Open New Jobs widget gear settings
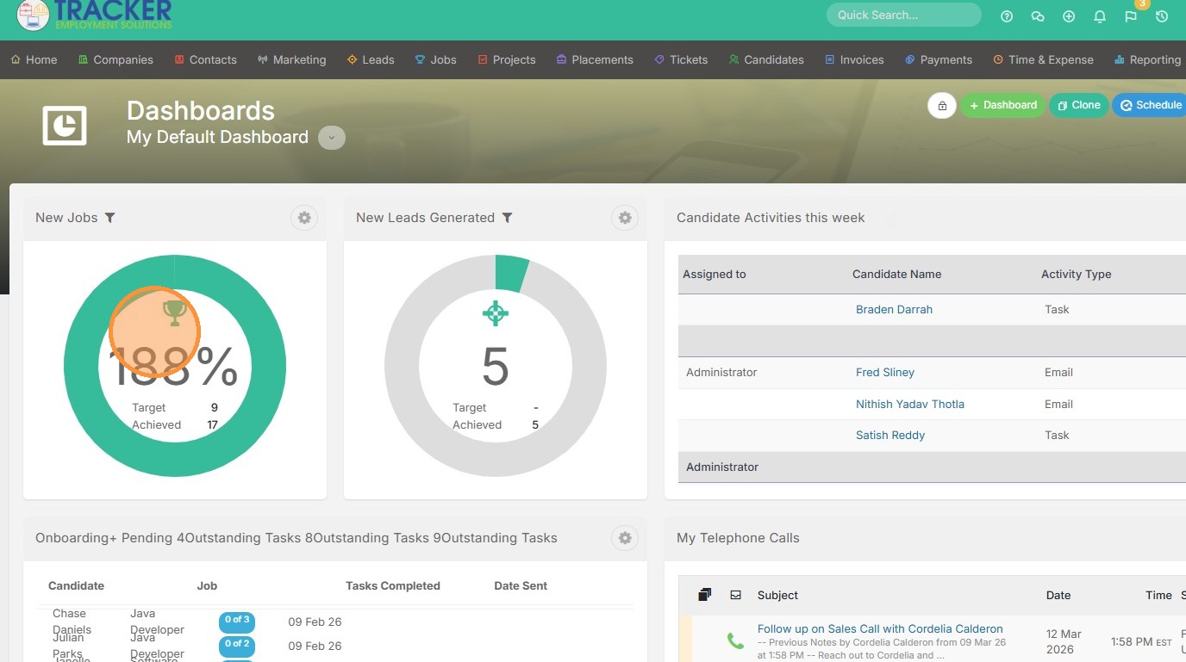Screen dimensions: 1186x662 304,218
